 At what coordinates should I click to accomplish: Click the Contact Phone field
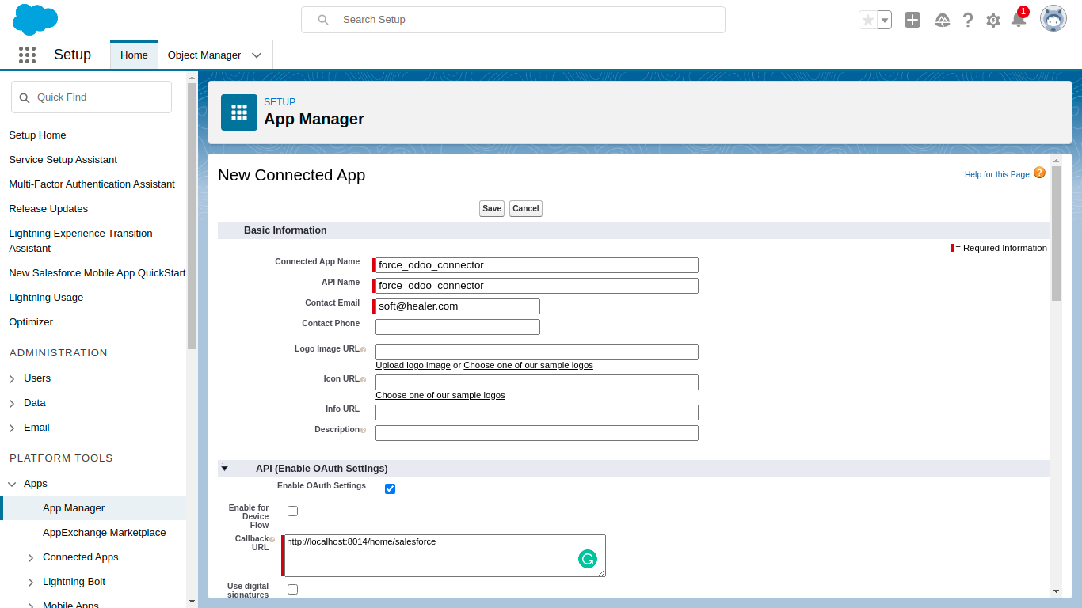click(458, 327)
